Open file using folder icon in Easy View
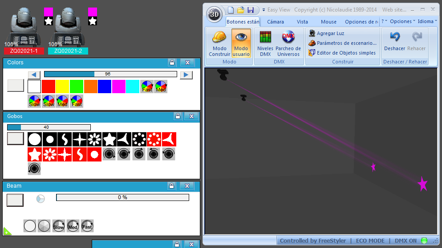Image resolution: width=442 pixels, height=248 pixels. coord(240,10)
